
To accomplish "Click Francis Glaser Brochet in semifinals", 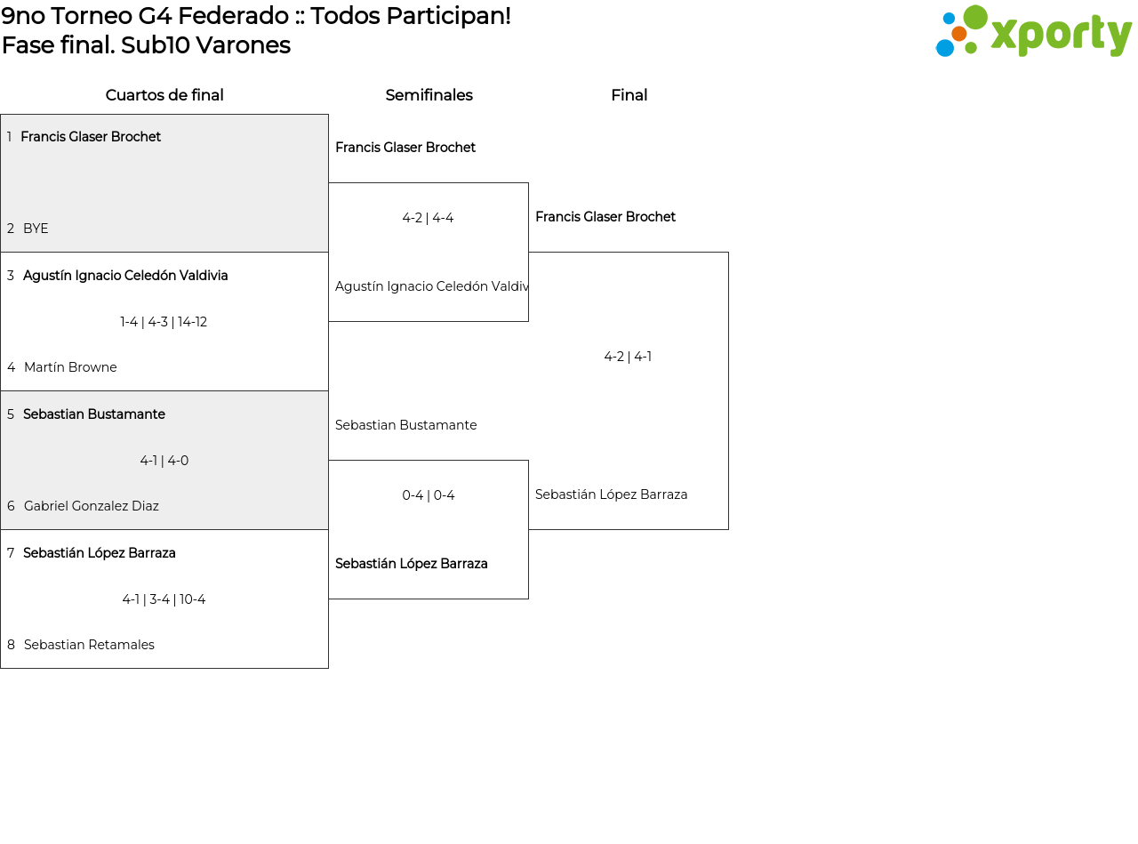I will (405, 148).
